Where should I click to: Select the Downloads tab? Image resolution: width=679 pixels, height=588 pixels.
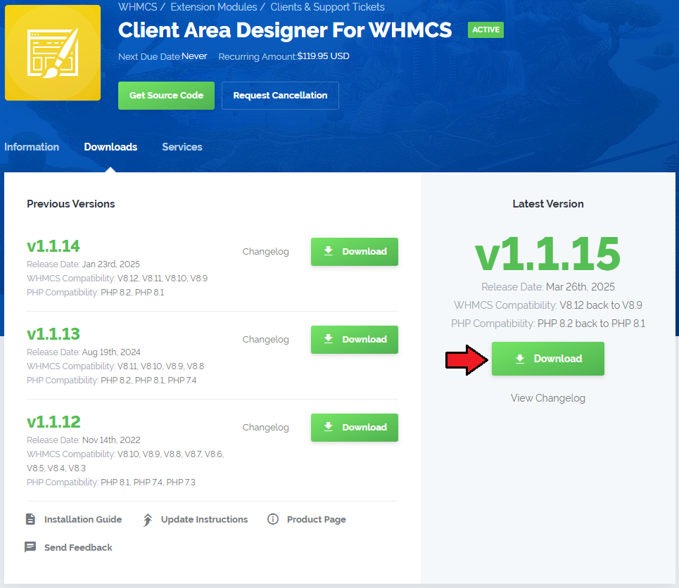[x=110, y=147]
